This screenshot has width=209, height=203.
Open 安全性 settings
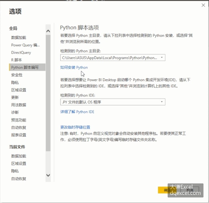17,75
